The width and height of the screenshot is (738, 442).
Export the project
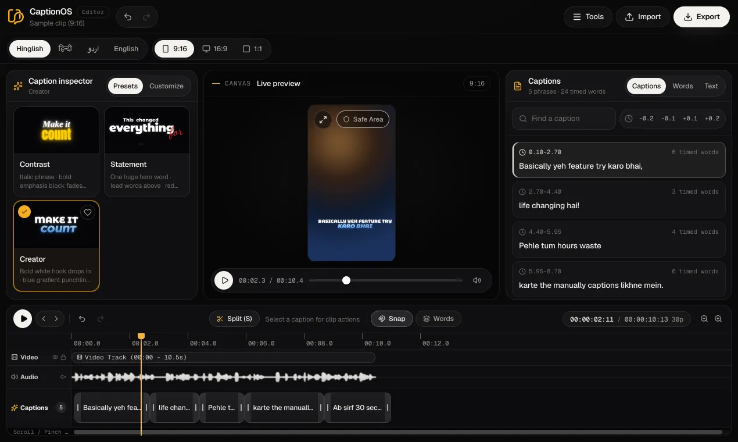click(701, 17)
